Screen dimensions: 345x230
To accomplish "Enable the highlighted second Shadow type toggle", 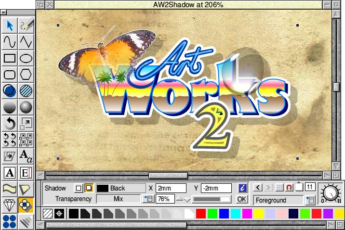I will click(89, 188).
